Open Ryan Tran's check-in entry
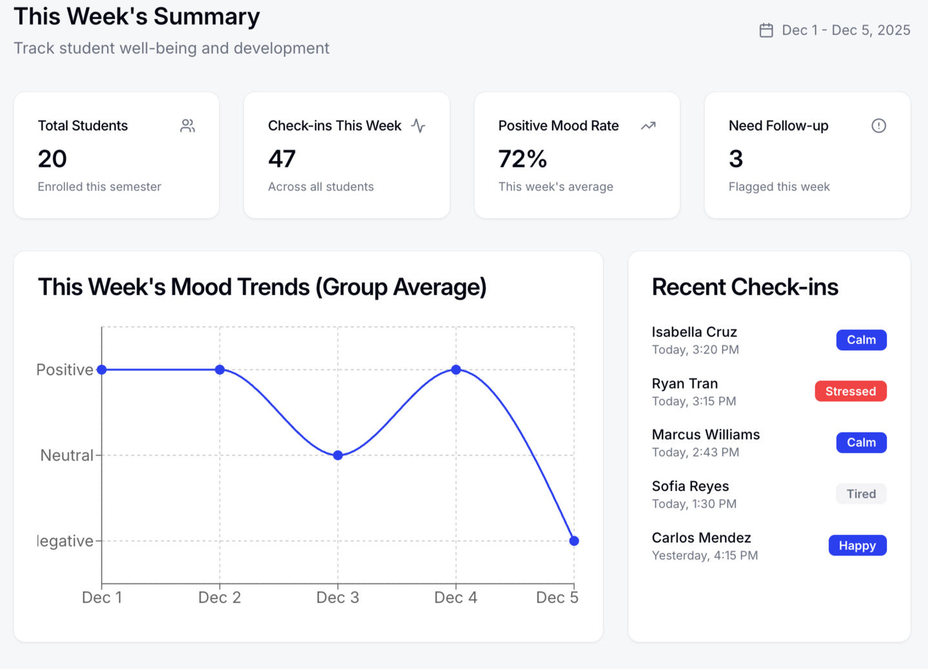The height and width of the screenshot is (669, 928). tap(684, 383)
